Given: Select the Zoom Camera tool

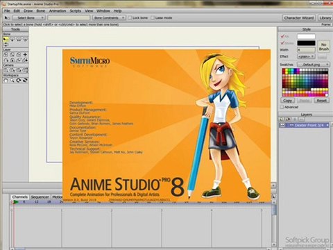Looking at the screenshot, I should (12, 70).
